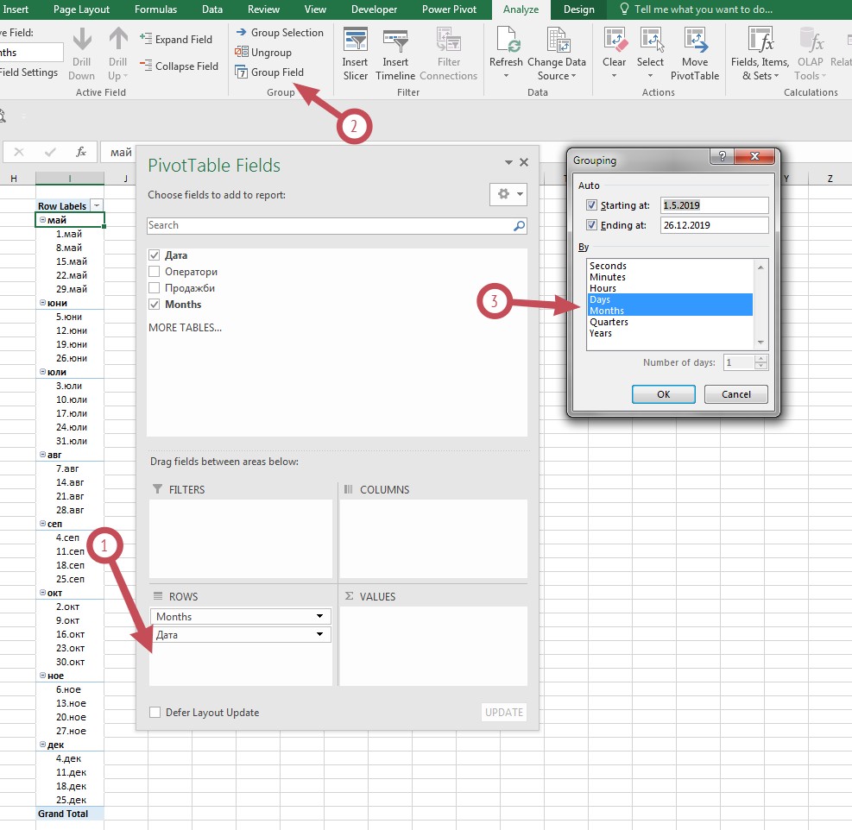This screenshot has height=830, width=852.
Task: Toggle the Дата field checkbox
Action: click(155, 255)
